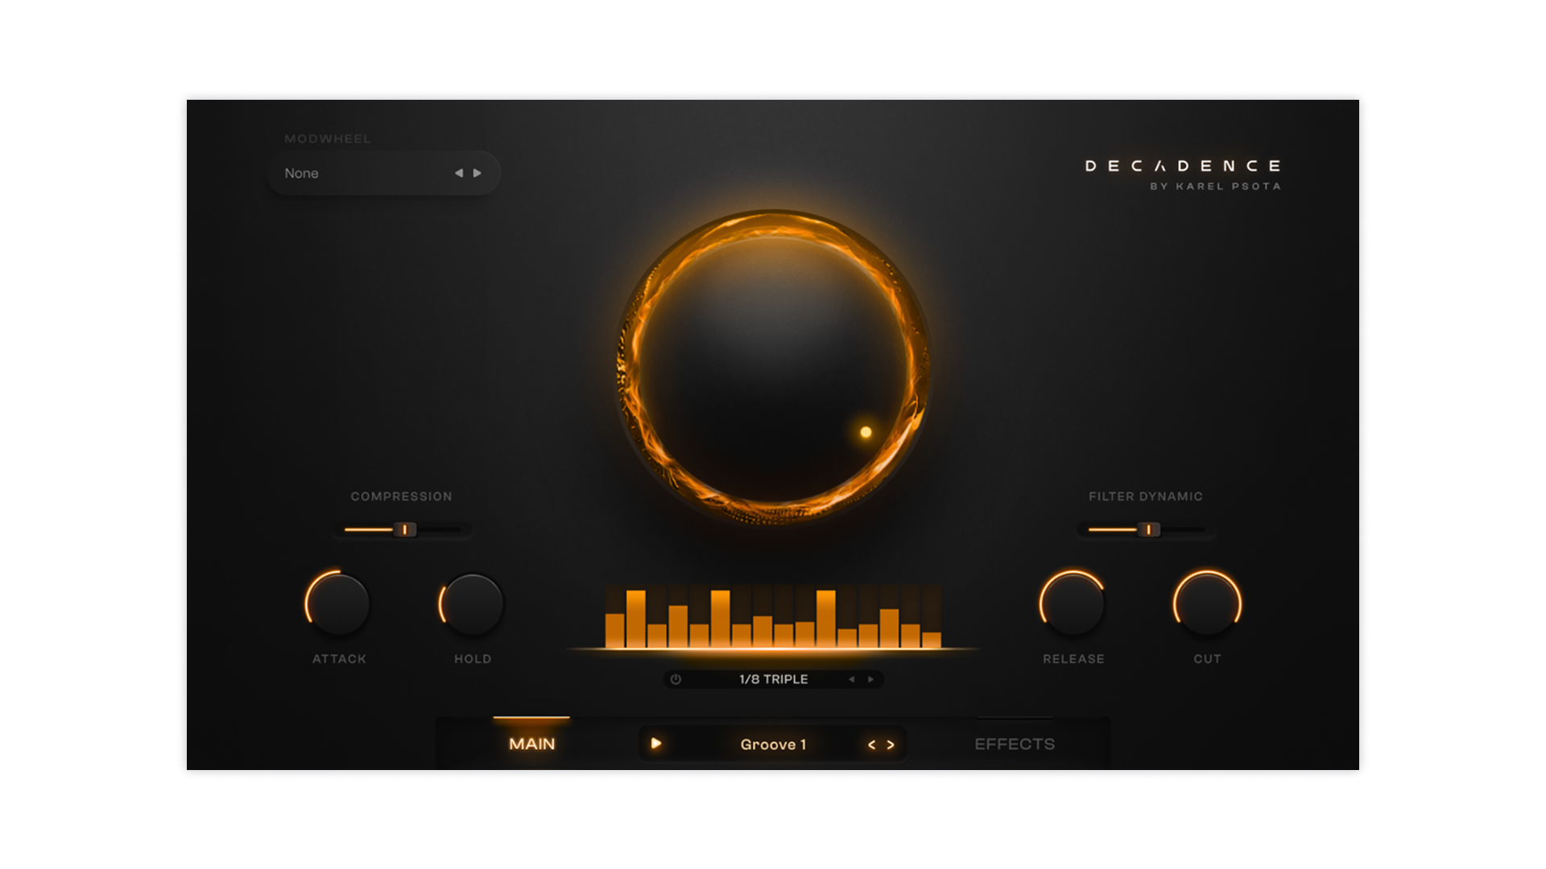Click the Hold knob

[473, 604]
